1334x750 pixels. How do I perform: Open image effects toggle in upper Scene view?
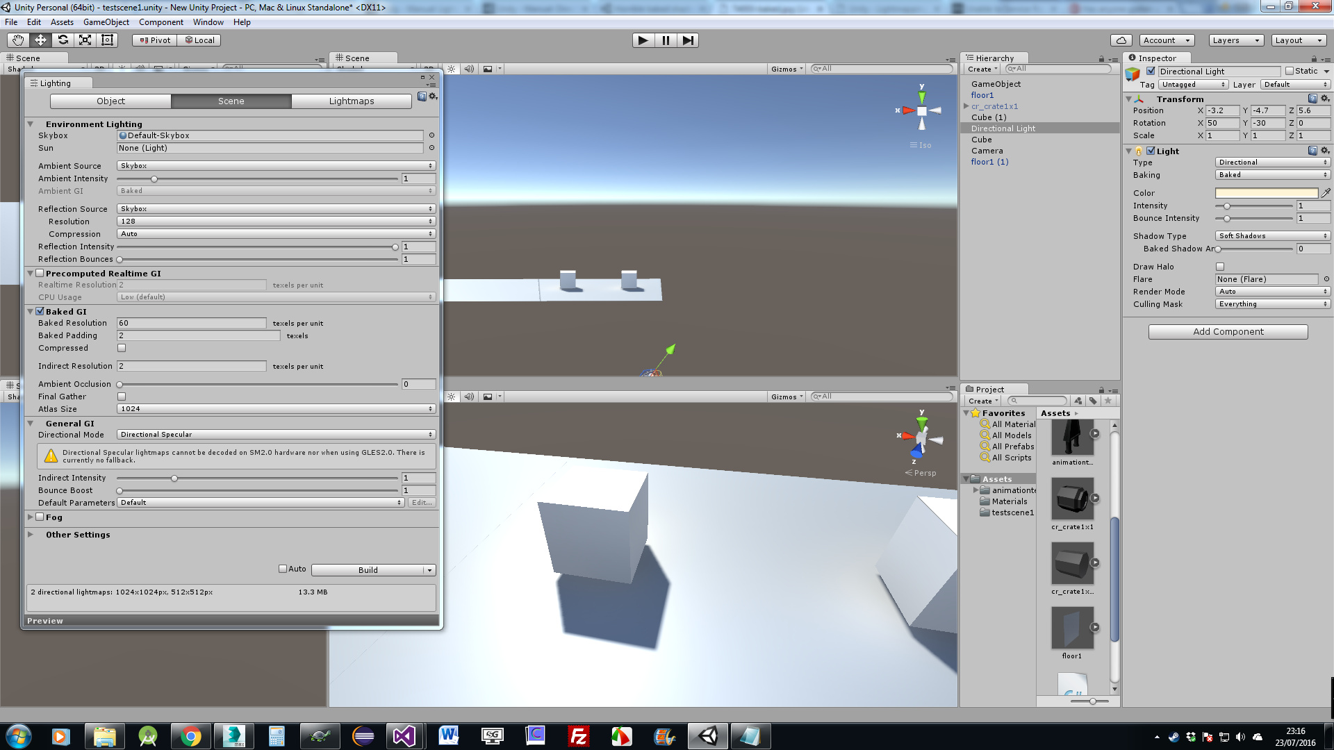click(488, 69)
